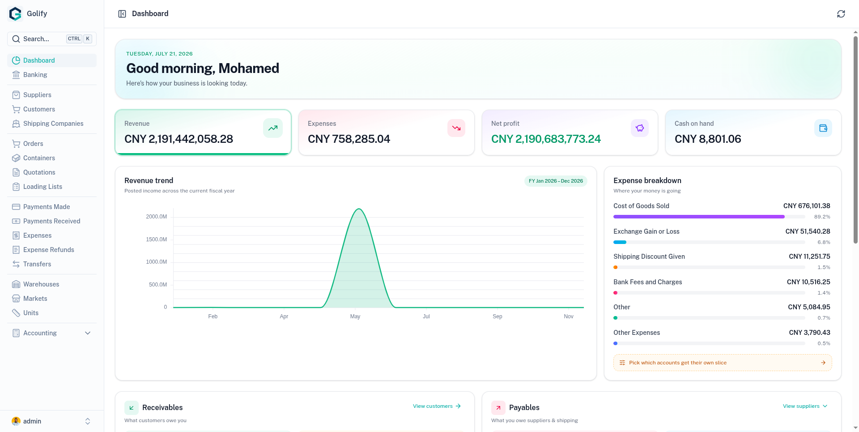Click Pick which accounts get their own slice
The height and width of the screenshot is (432, 859).
tap(723, 363)
